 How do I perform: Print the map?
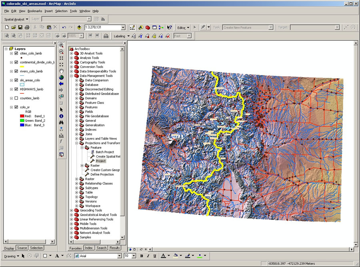[x=27, y=27]
